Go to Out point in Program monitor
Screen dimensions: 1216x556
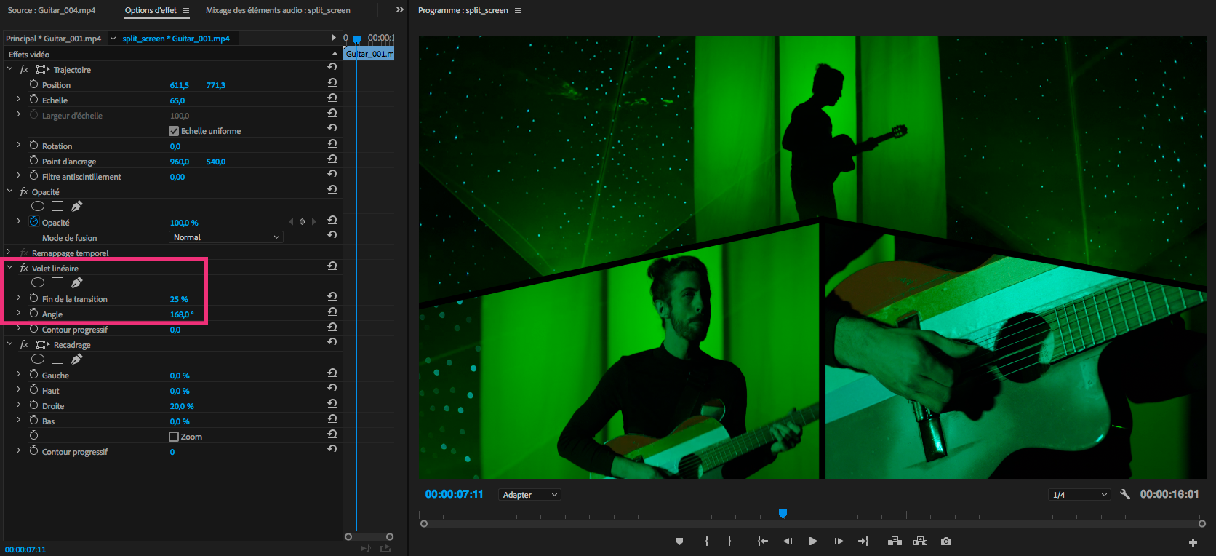coord(863,541)
